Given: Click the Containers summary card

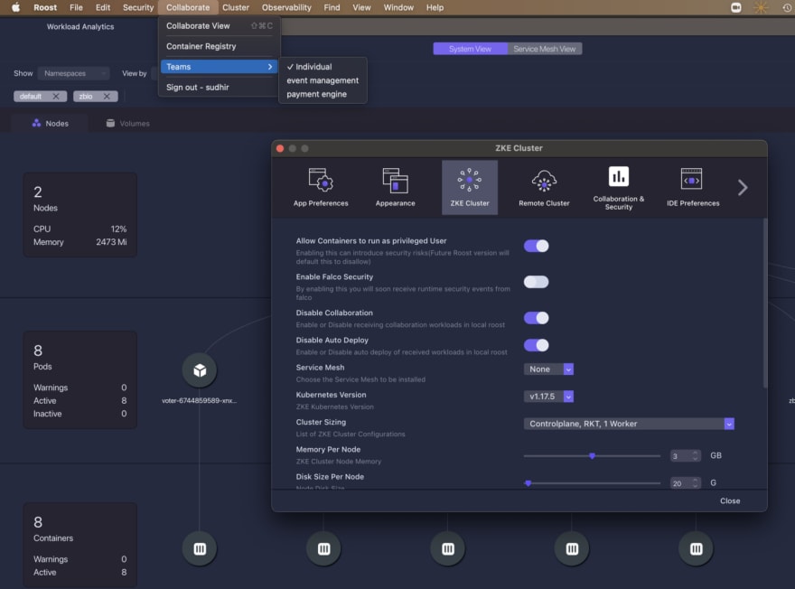Looking at the screenshot, I should coord(80,545).
